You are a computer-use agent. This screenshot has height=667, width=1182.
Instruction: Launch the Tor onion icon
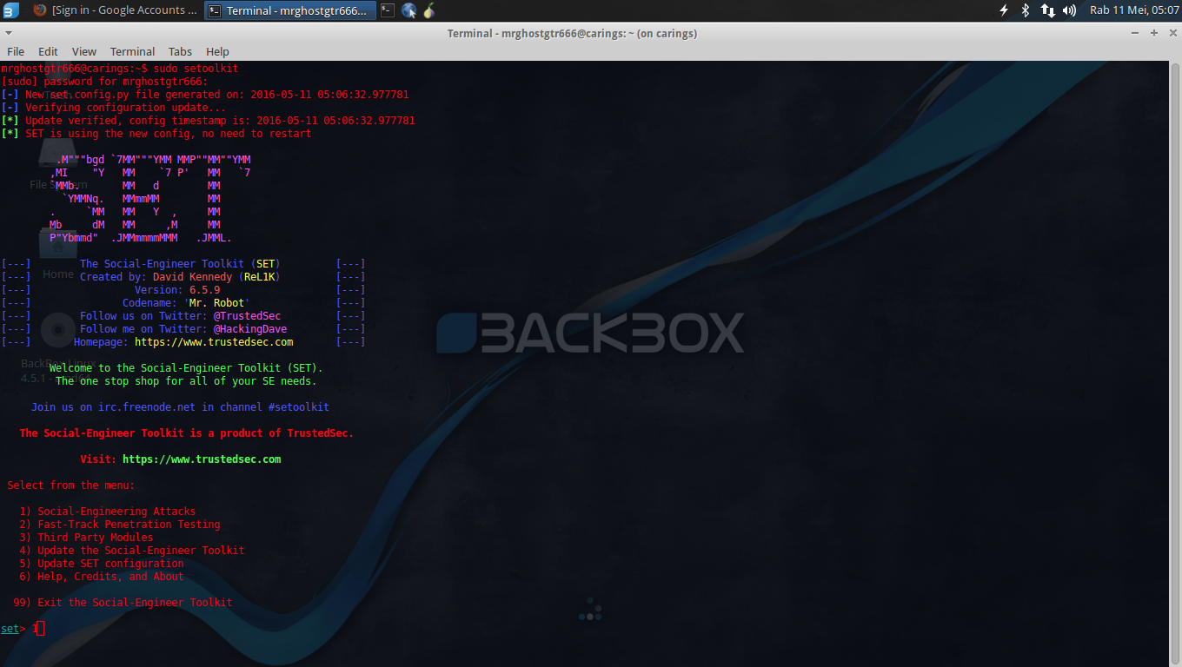428,10
